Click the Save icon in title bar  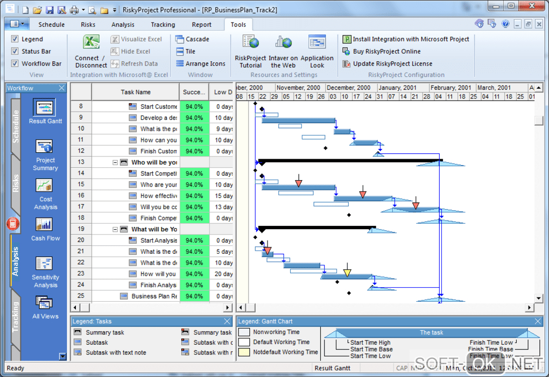point(50,10)
